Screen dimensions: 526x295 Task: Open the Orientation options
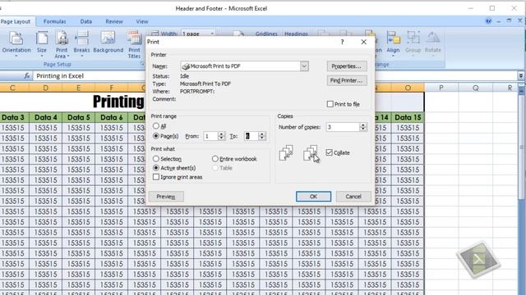coord(16,44)
